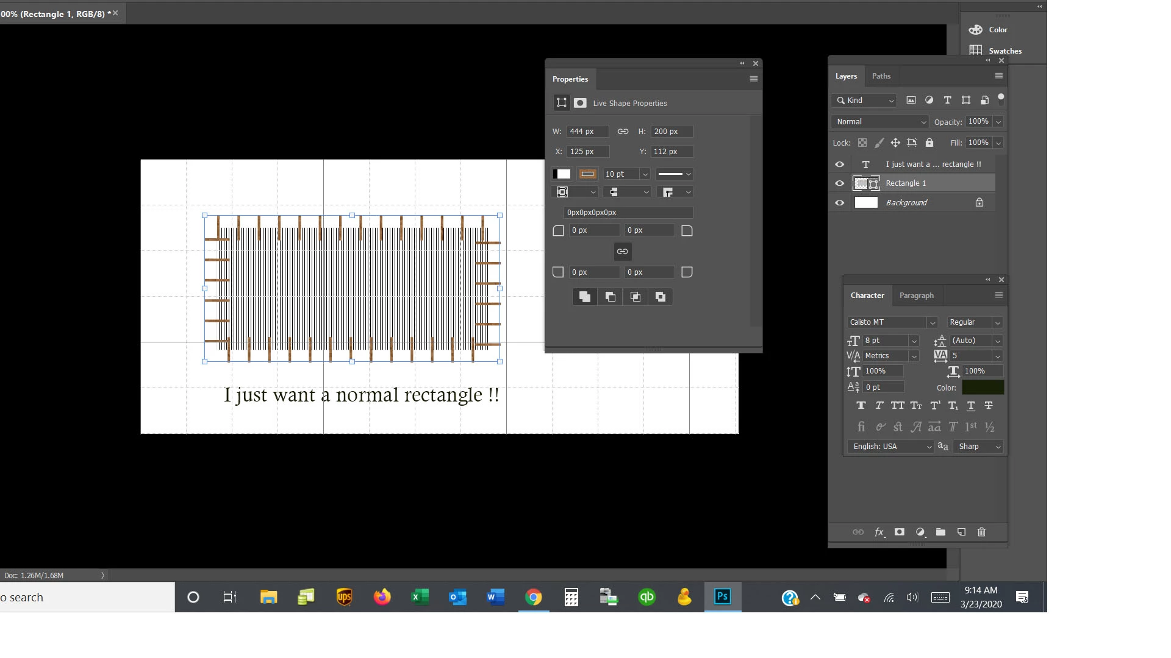Toggle the Background layer's visibility eye

[x=839, y=202]
